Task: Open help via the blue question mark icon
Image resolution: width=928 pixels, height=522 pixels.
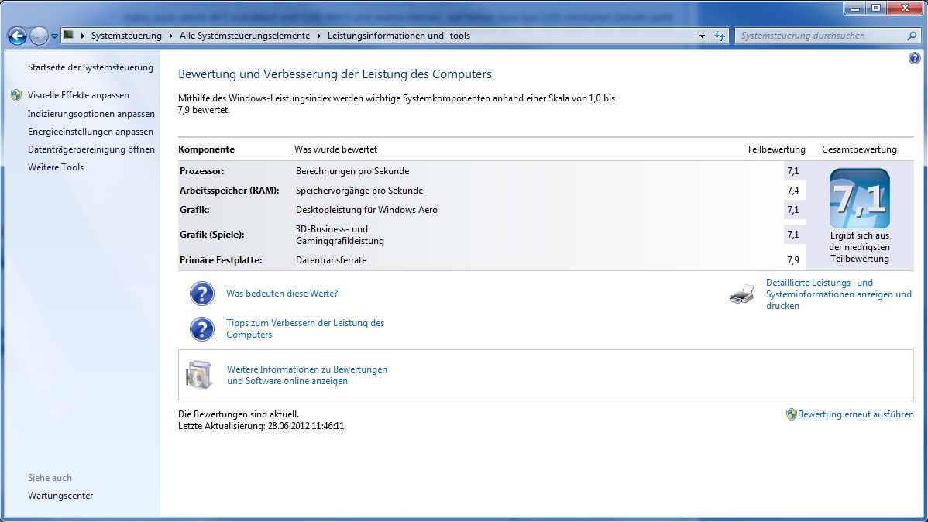Action: coord(914,58)
